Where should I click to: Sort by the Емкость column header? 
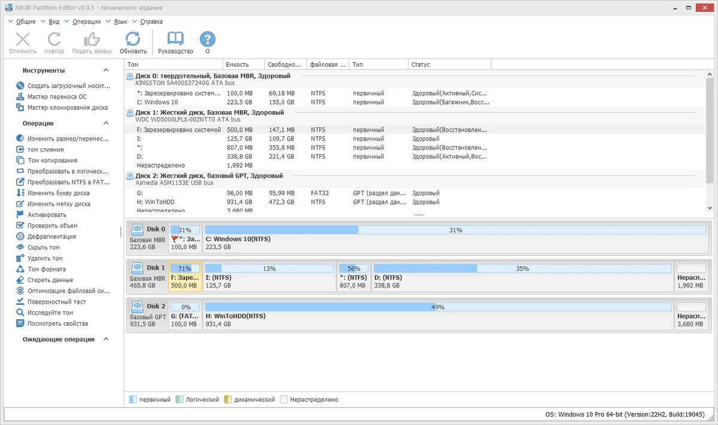[244, 65]
